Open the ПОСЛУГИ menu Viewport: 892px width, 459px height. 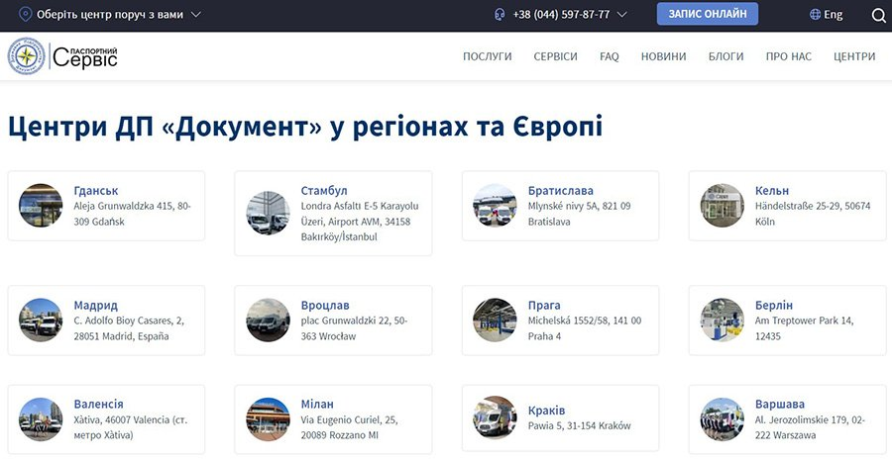pos(487,56)
